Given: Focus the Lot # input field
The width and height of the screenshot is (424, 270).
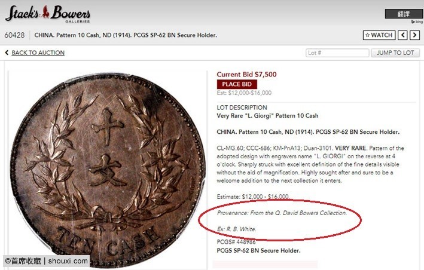Looking at the screenshot, I should point(337,53).
